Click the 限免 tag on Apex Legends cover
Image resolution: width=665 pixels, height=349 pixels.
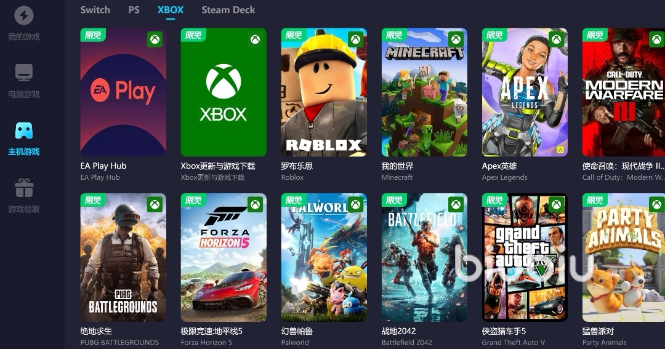tap(494, 34)
